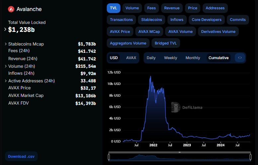Expand the Stablecoins Mcap row

pos(6,44)
